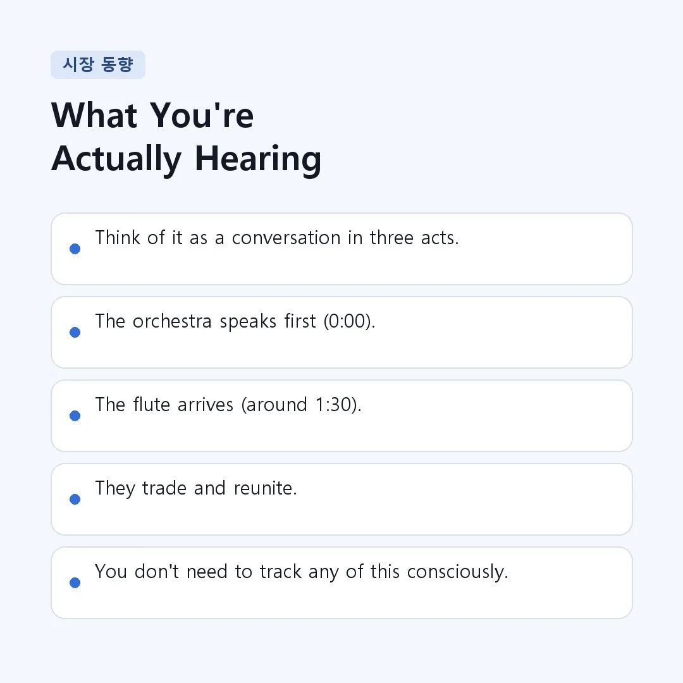The width and height of the screenshot is (683, 683).
Task: Choose the "They trade and reunite." text
Action: point(196,488)
